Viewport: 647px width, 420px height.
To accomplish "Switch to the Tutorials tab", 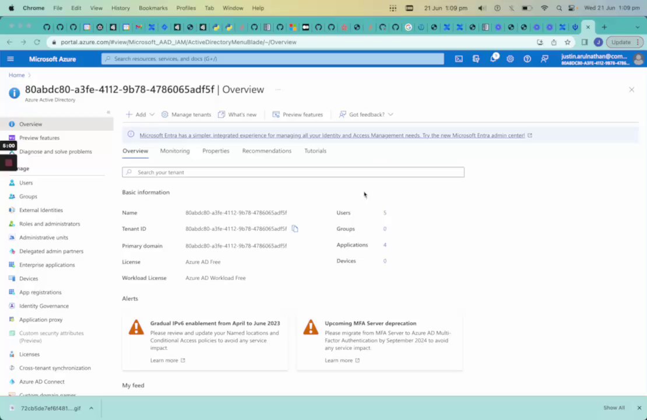I will (x=315, y=150).
